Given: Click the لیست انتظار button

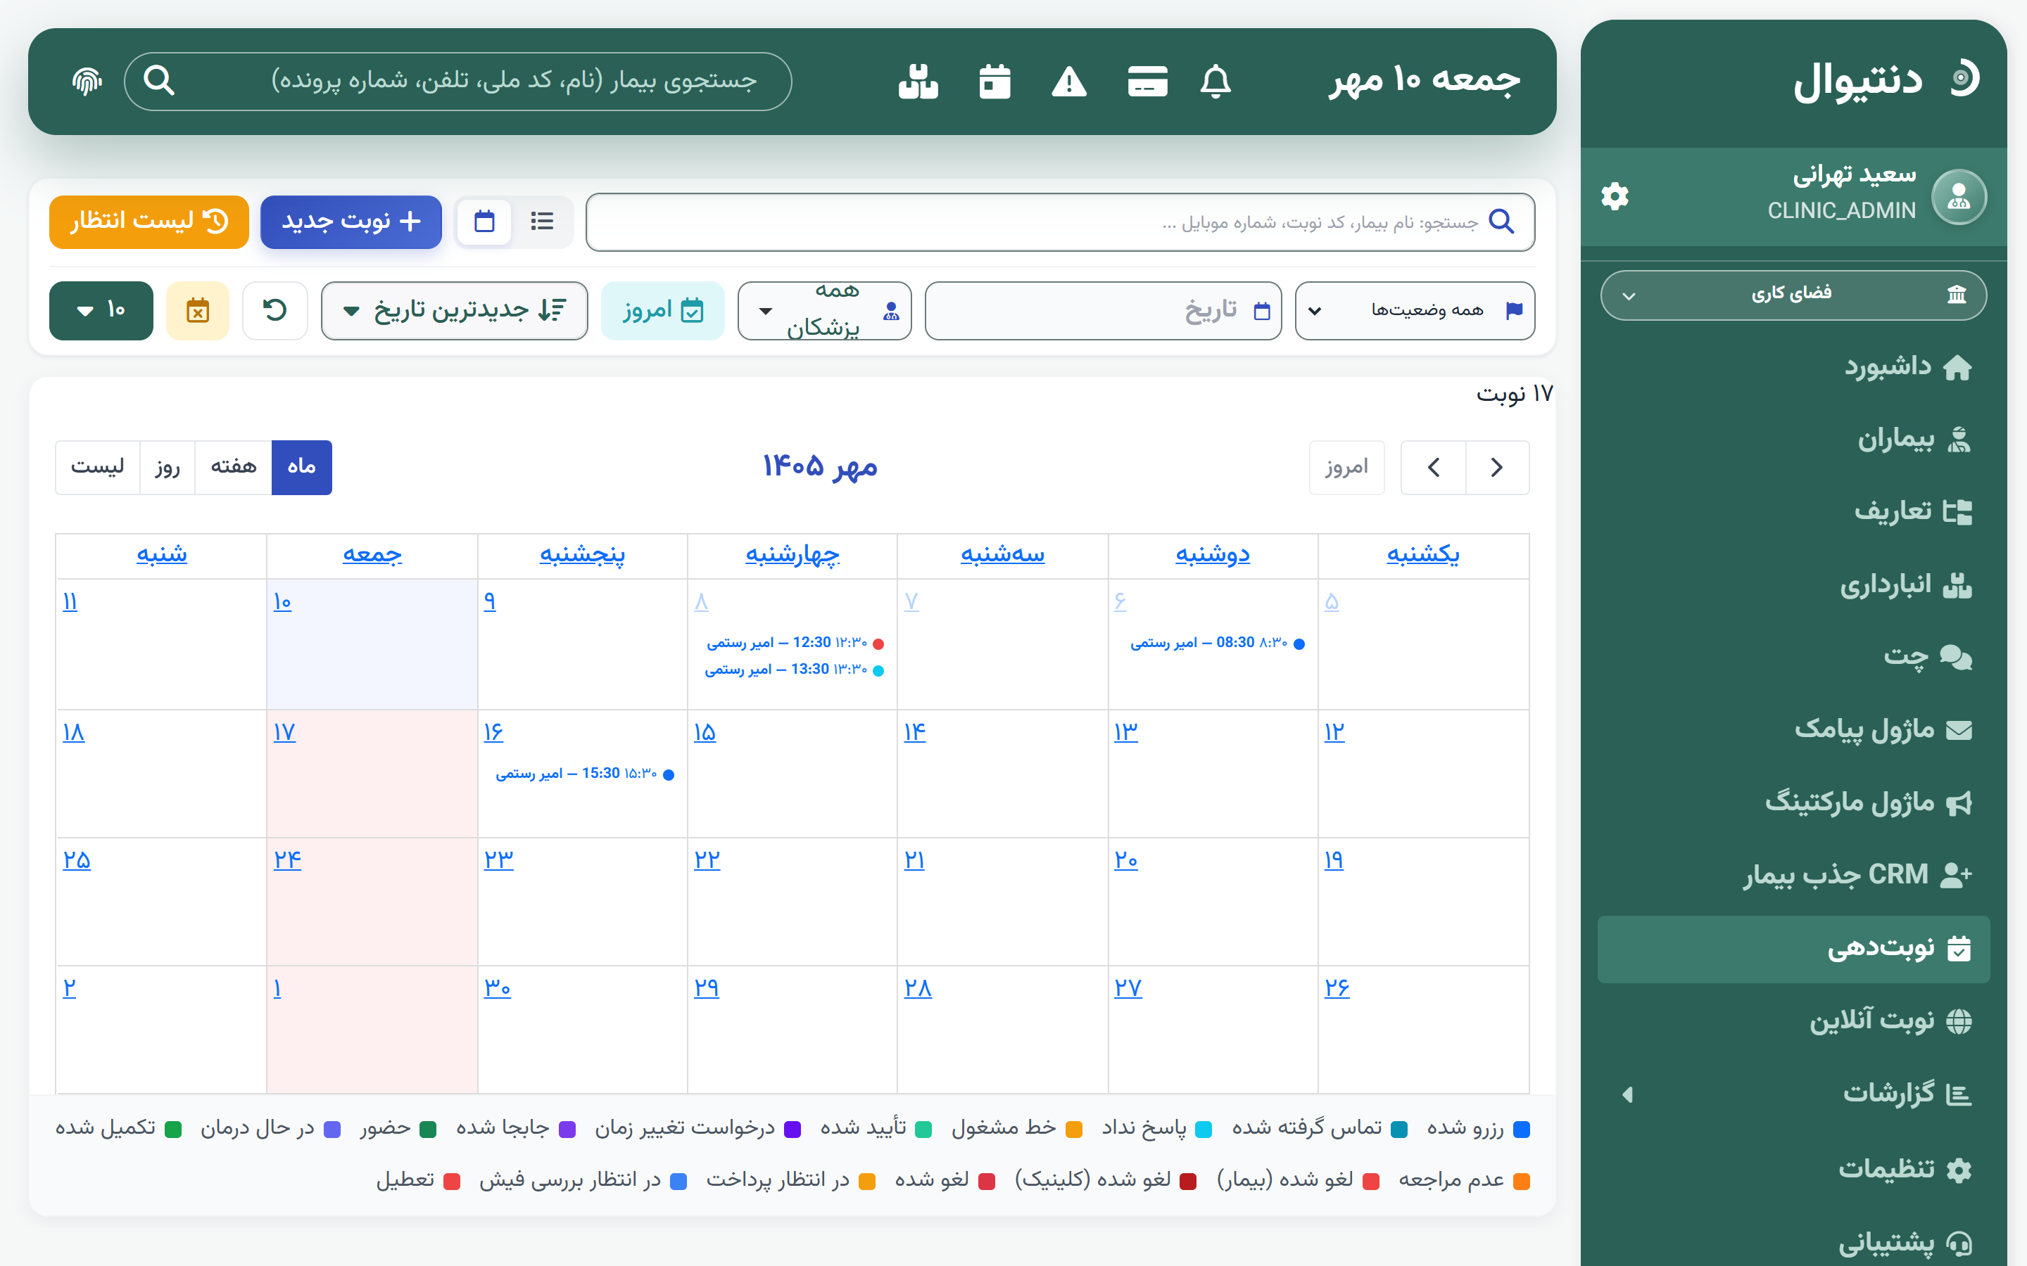Looking at the screenshot, I should click(x=149, y=222).
